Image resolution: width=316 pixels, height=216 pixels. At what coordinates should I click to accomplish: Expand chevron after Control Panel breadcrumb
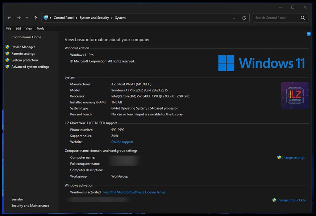(x=76, y=18)
